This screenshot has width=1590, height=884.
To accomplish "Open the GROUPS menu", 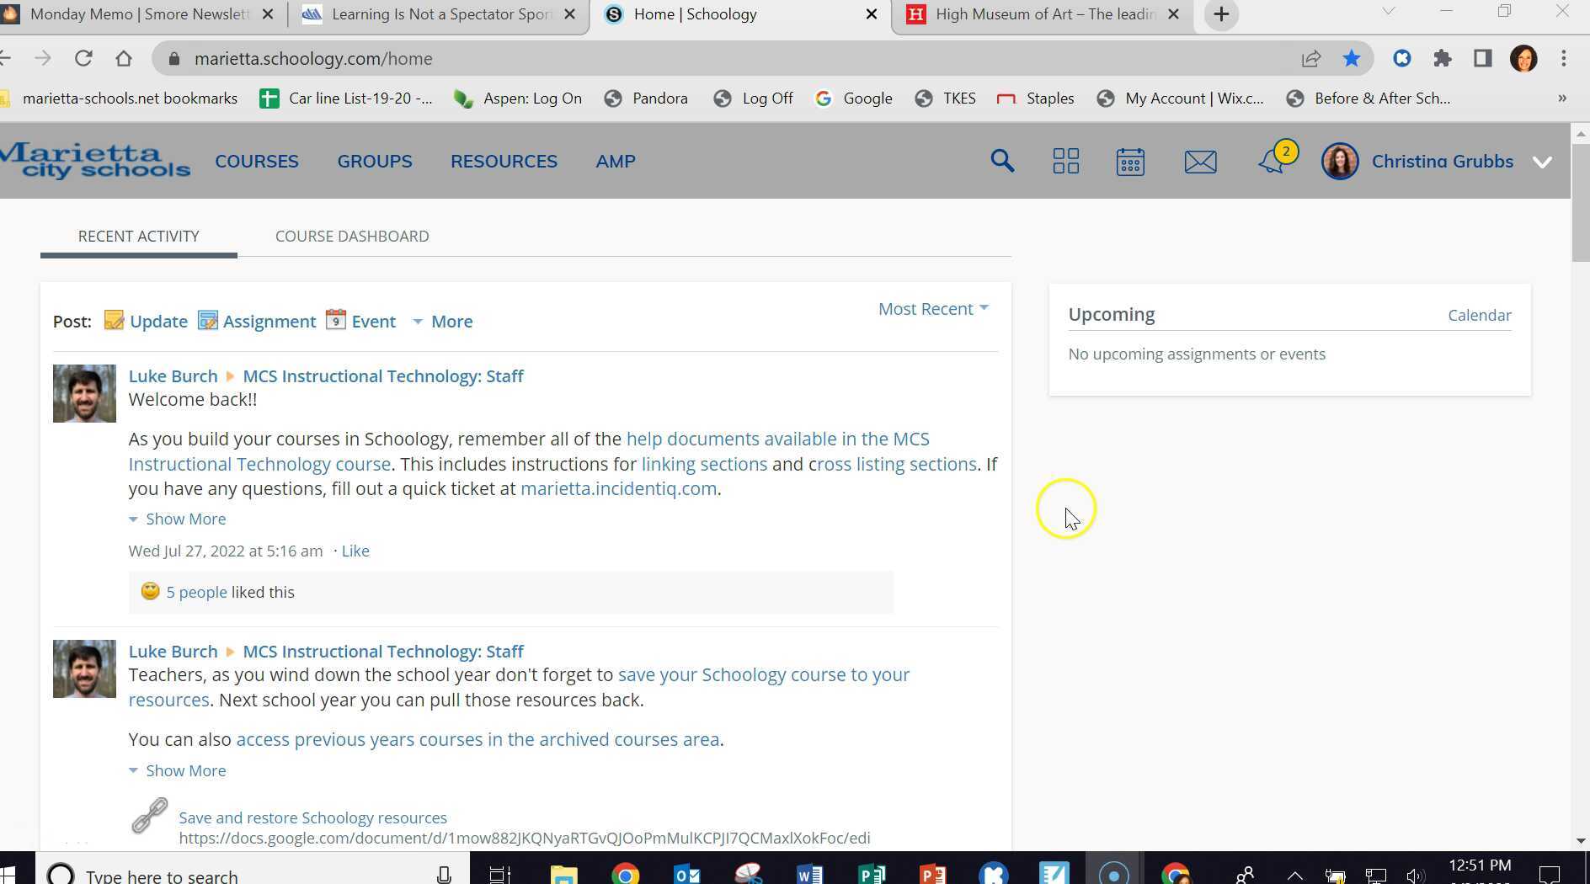I will 375,161.
